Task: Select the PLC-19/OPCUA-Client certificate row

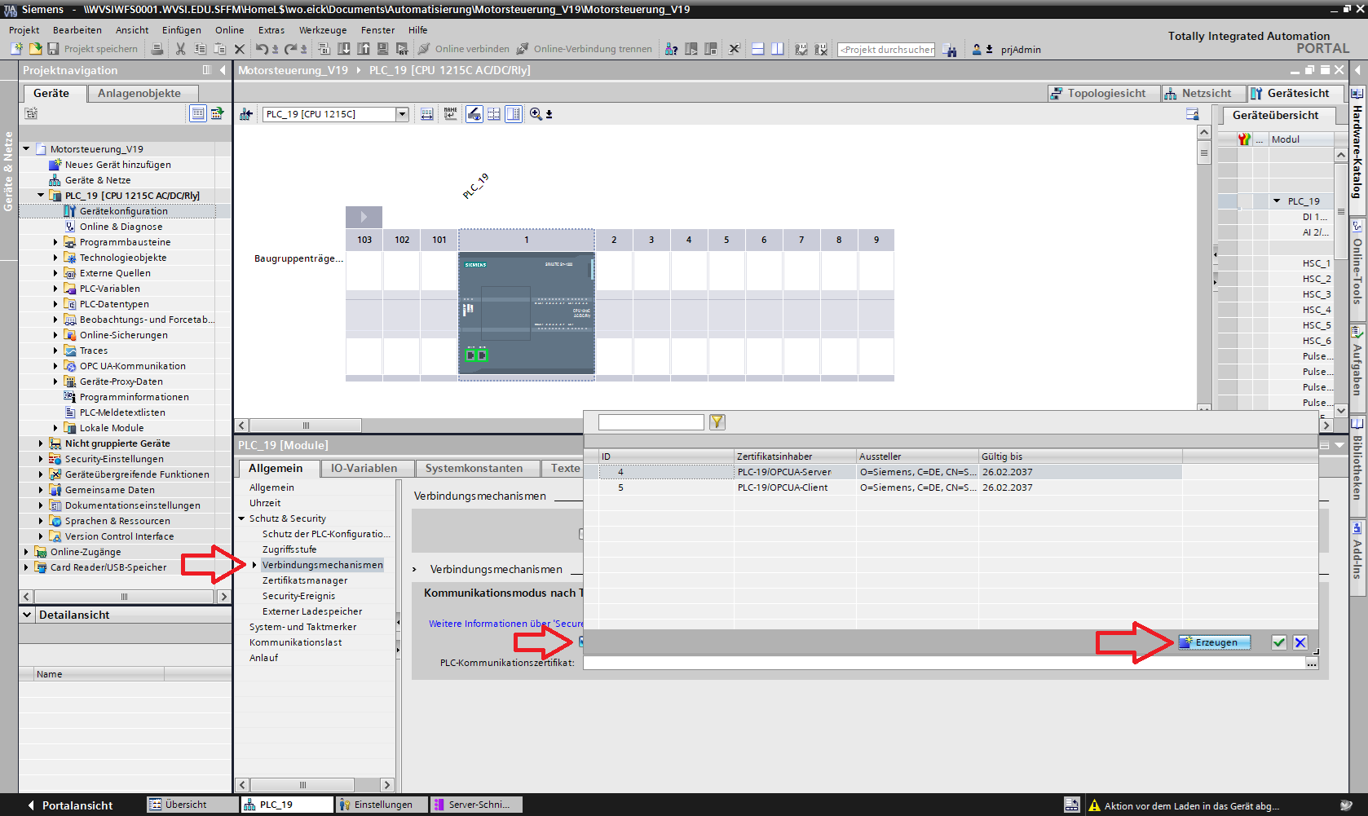Action: [890, 487]
